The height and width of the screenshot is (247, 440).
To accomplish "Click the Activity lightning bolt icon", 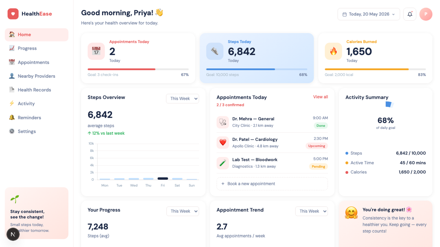I will point(12,103).
